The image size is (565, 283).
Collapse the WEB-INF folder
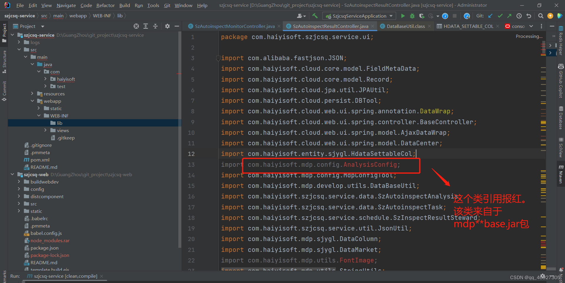39,116
